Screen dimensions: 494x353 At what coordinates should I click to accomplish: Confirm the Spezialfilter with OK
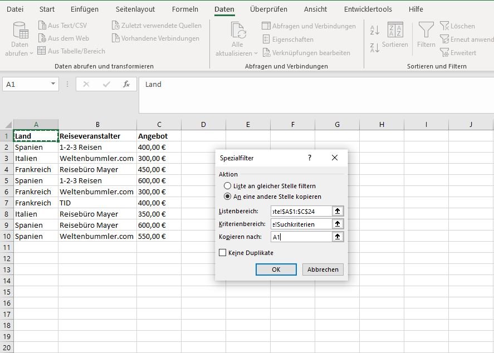[276, 269]
